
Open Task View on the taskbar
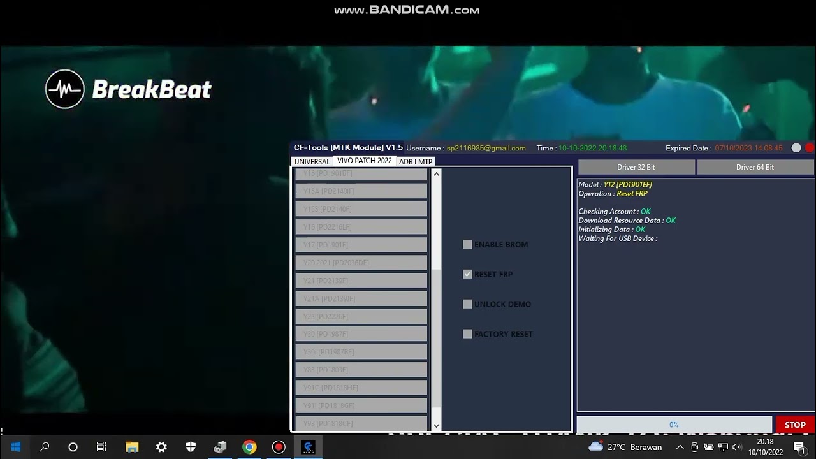101,447
